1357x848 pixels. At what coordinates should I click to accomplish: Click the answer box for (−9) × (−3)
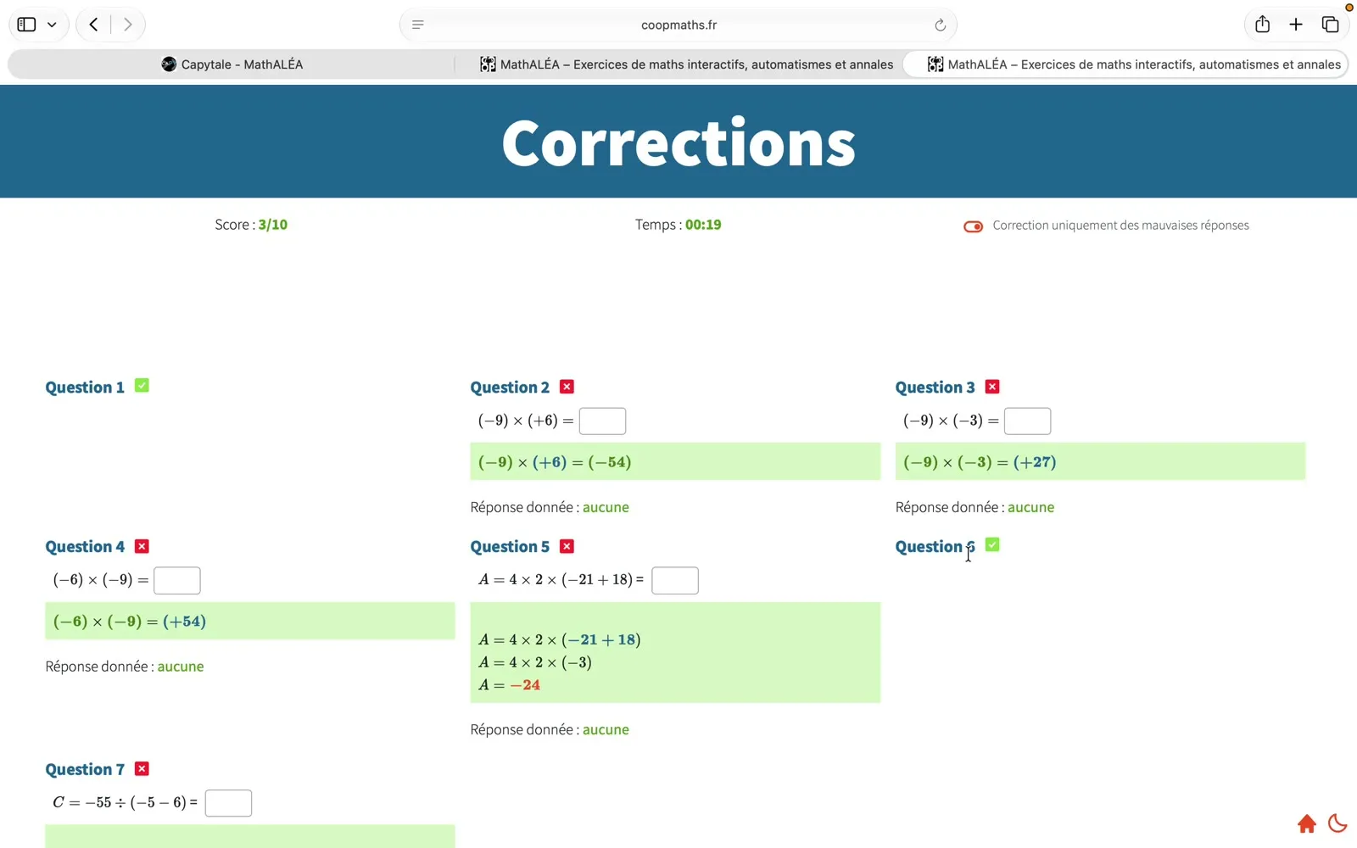[x=1027, y=421]
